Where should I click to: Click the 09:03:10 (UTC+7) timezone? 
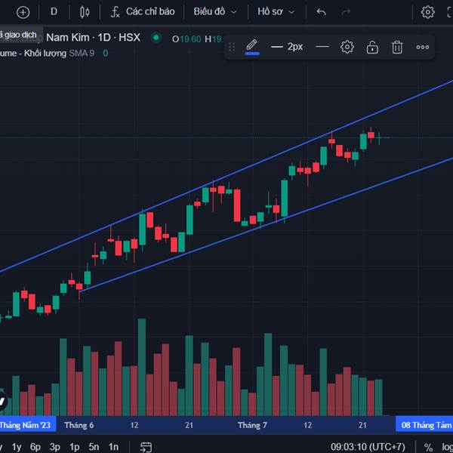[368, 447]
